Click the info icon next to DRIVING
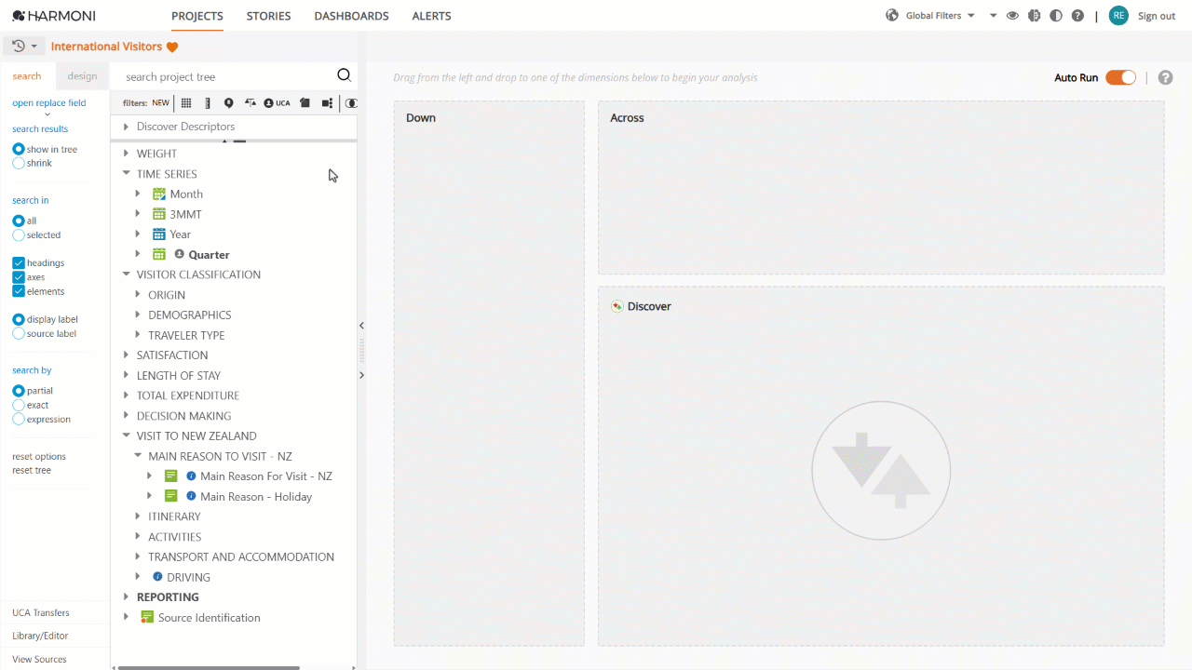Viewport: 1192px width, 670px height. pyautogui.click(x=157, y=577)
